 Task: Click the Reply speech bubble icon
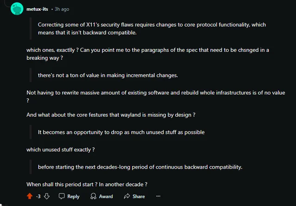tap(62, 196)
